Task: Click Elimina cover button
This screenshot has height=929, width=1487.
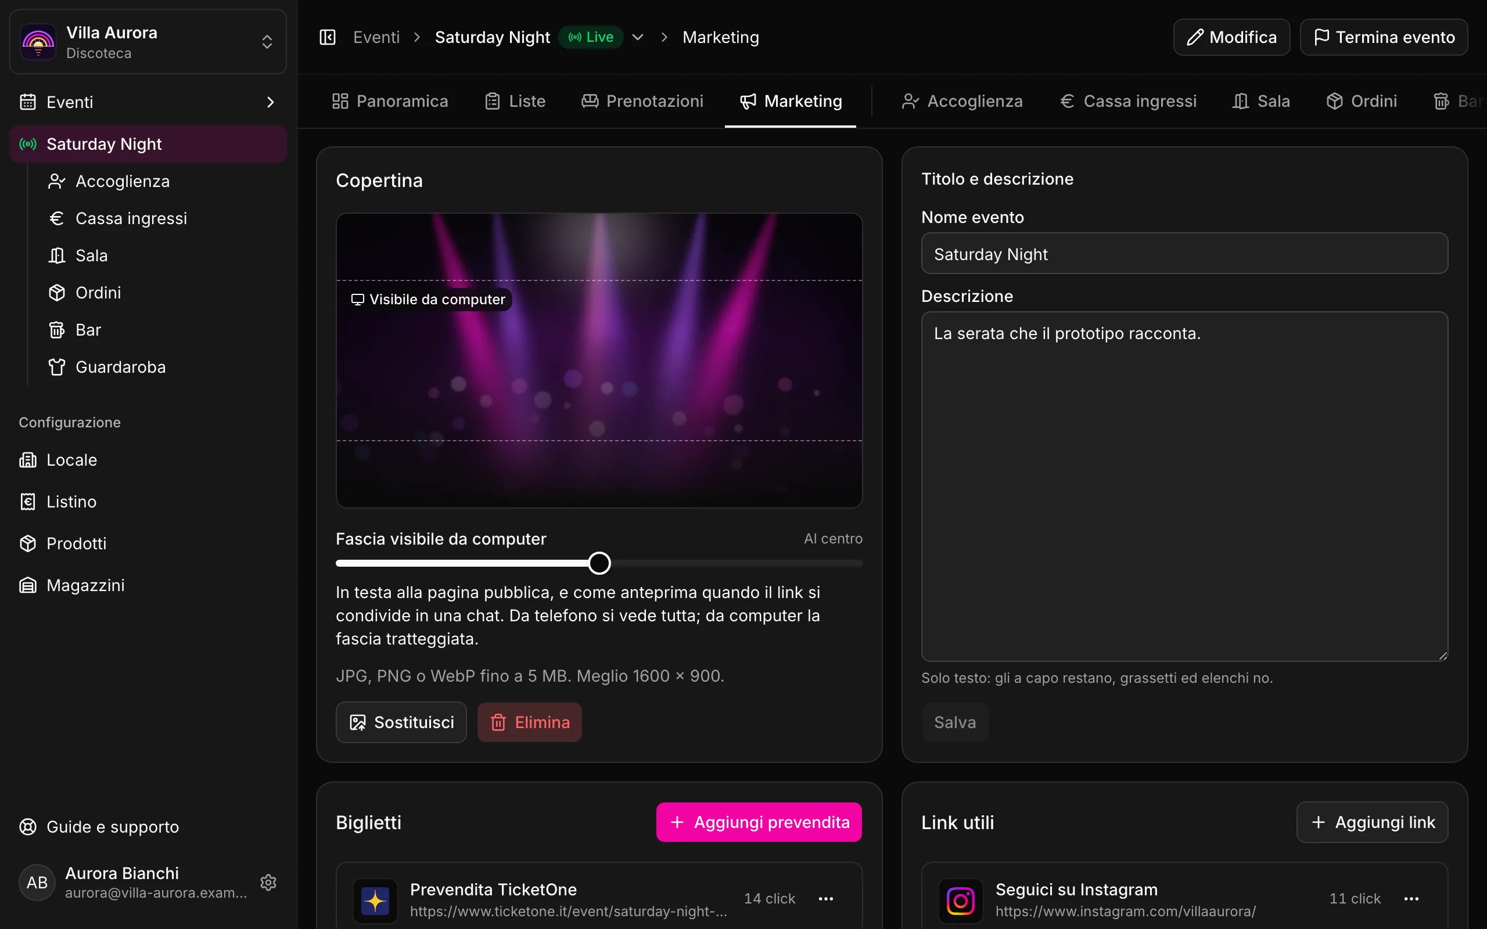Action: point(530,722)
